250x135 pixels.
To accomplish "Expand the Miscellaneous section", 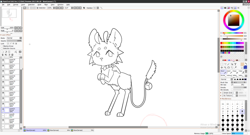I will pos(226,99).
